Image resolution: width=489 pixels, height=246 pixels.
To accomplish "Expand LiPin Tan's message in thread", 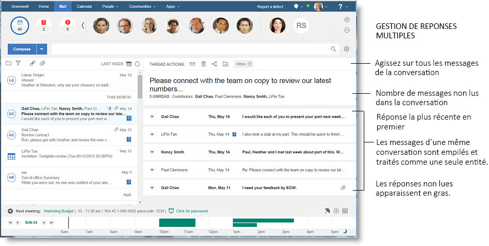I will (152, 135).
